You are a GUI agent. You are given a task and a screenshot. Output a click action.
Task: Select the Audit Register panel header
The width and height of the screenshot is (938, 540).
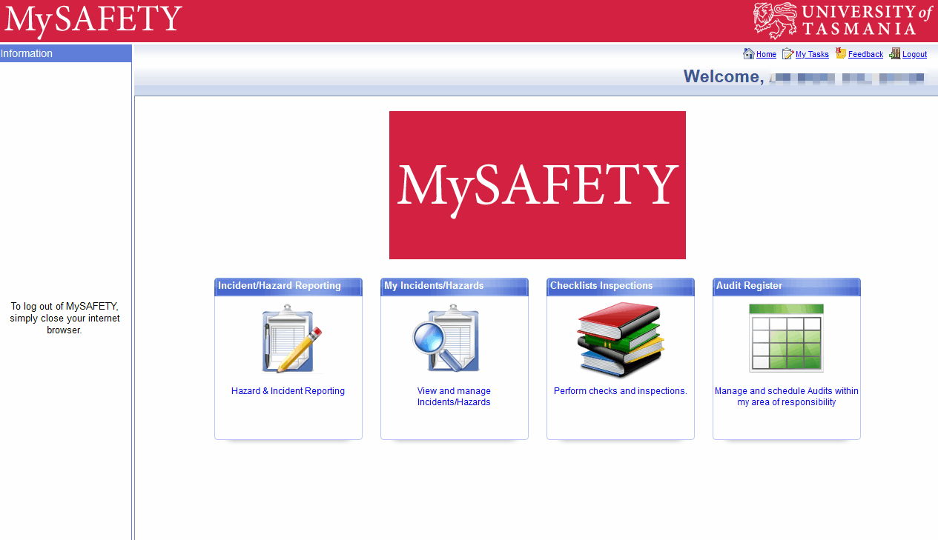(x=787, y=287)
